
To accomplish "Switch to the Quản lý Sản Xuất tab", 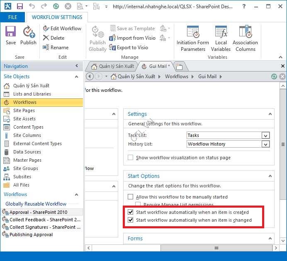I will [112, 66].
